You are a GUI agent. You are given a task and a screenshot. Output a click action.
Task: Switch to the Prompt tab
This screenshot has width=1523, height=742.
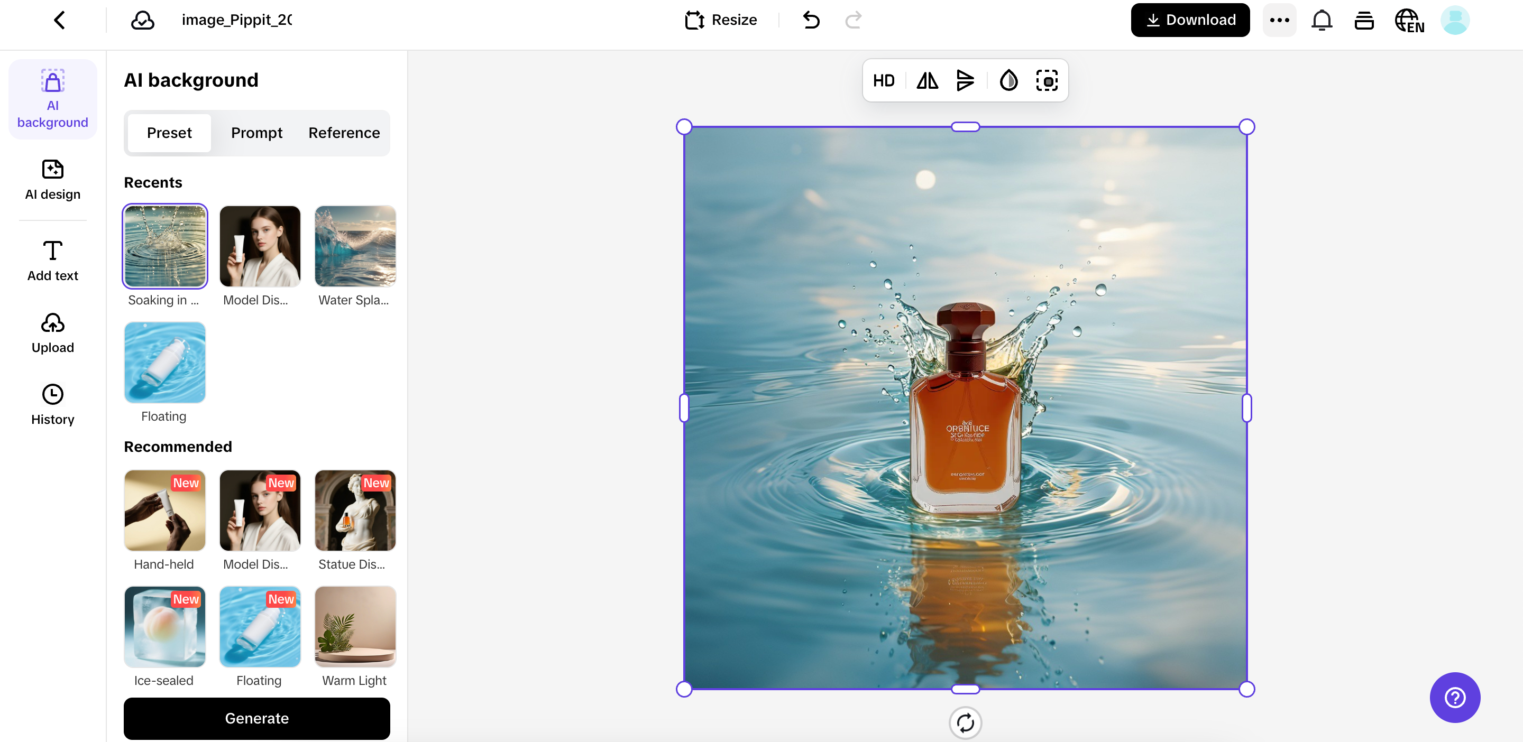click(x=256, y=133)
